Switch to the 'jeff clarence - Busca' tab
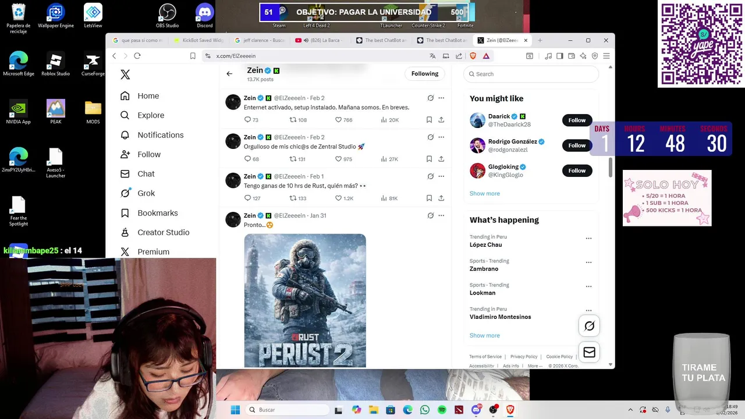 coord(259,40)
